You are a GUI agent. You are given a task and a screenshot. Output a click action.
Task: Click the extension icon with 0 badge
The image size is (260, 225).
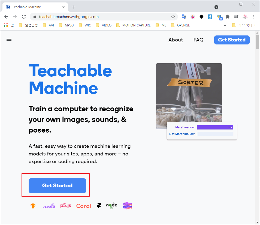click(219, 17)
